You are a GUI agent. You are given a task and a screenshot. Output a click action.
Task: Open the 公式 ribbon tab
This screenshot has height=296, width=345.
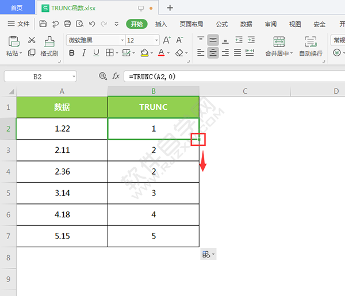pos(222,24)
